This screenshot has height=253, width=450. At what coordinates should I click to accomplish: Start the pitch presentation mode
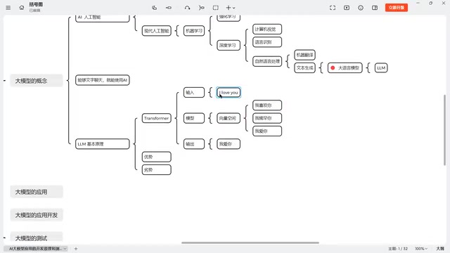pyautogui.click(x=347, y=8)
